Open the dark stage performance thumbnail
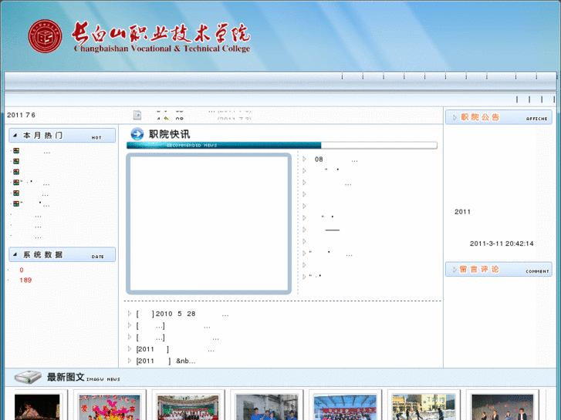Screen dimensions: 561x420 [502, 408]
